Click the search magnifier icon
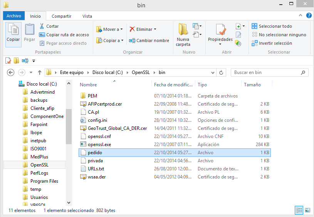 (x=303, y=72)
